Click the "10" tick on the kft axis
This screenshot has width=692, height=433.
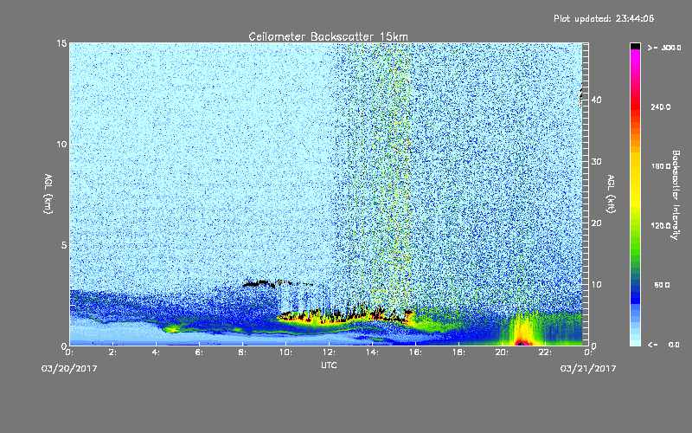click(x=596, y=285)
